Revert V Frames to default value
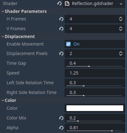This screenshot has width=127, height=133. (61, 29)
